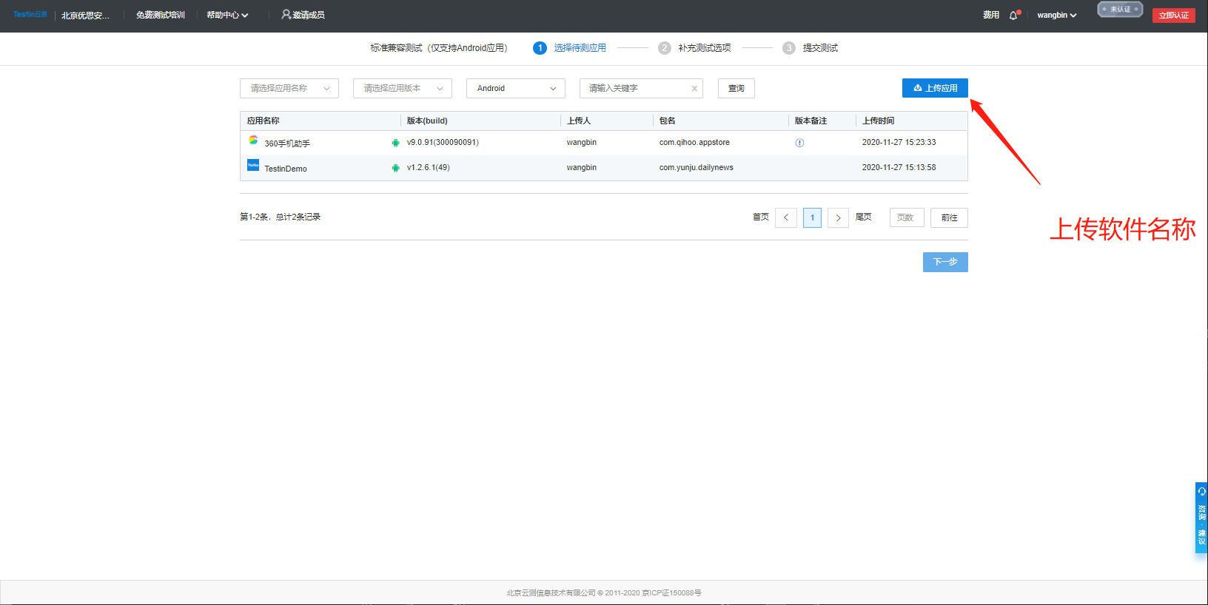Select step 2 补充测试选项
Viewport: 1208px width, 605px height.
click(694, 48)
